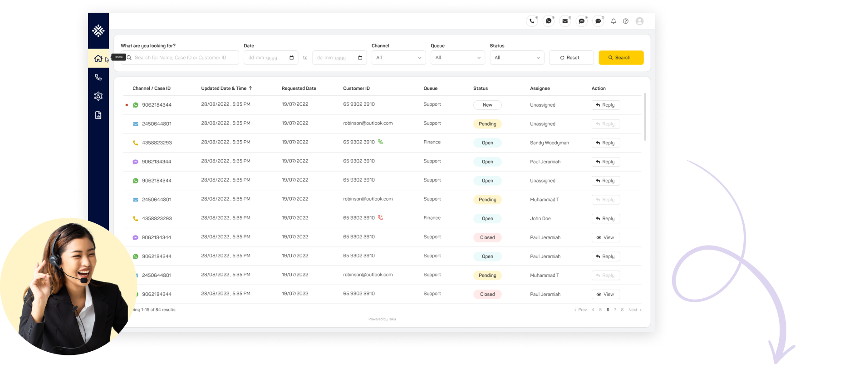This screenshot has width=844, height=369.
Task: Click the red unread dot on the first case
Action: 127,105
